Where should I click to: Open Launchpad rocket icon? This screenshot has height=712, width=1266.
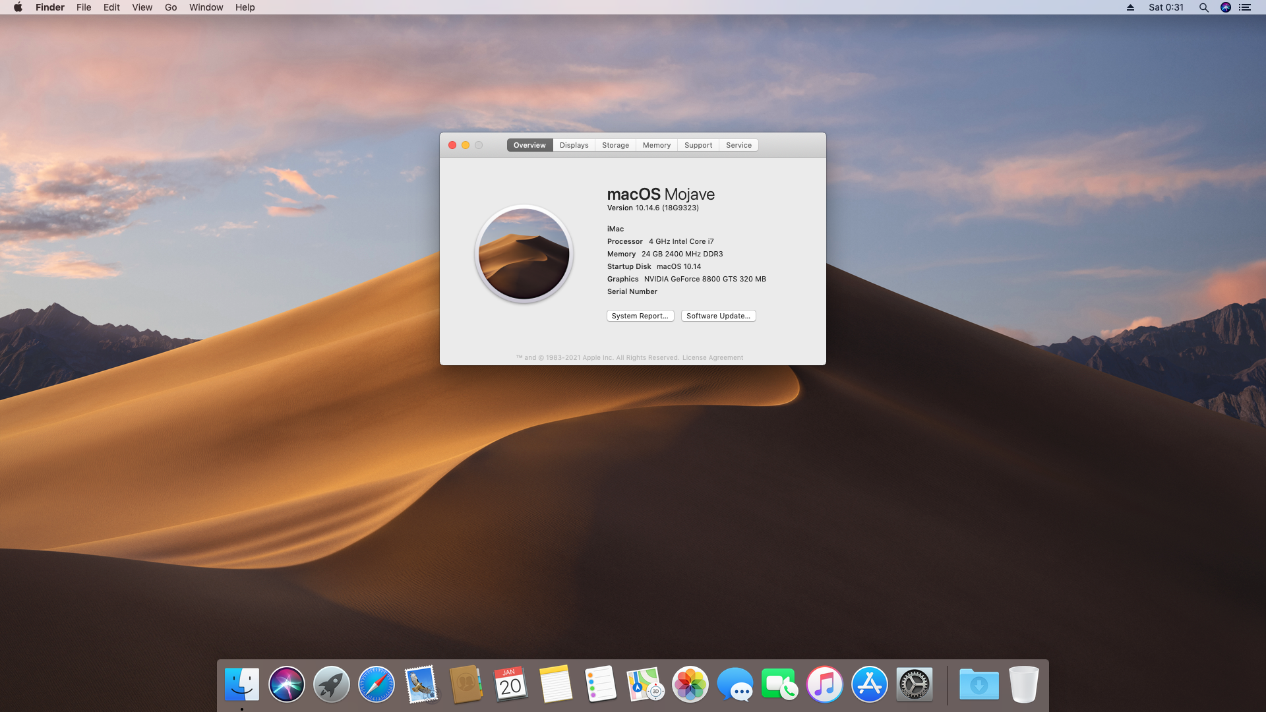(331, 684)
